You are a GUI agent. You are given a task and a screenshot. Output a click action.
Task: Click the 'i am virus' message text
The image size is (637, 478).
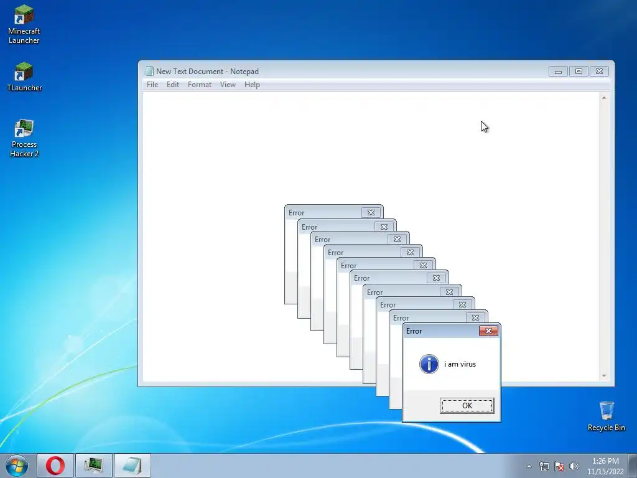pos(460,364)
